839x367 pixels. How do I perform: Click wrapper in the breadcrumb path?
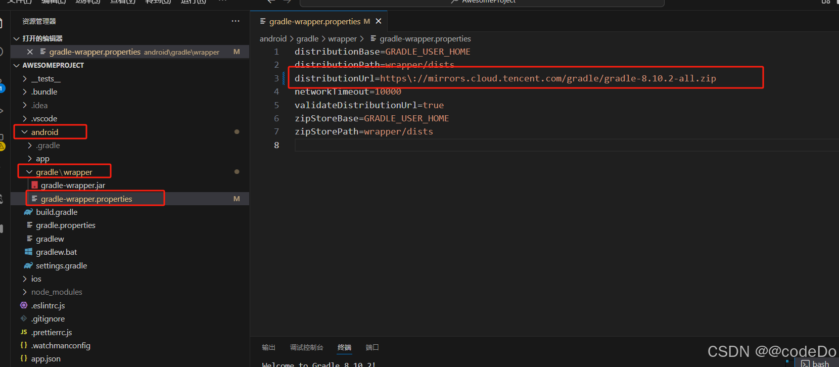click(x=342, y=39)
